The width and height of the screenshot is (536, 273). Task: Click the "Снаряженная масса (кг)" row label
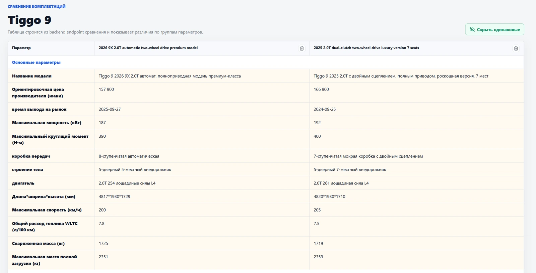click(38, 244)
